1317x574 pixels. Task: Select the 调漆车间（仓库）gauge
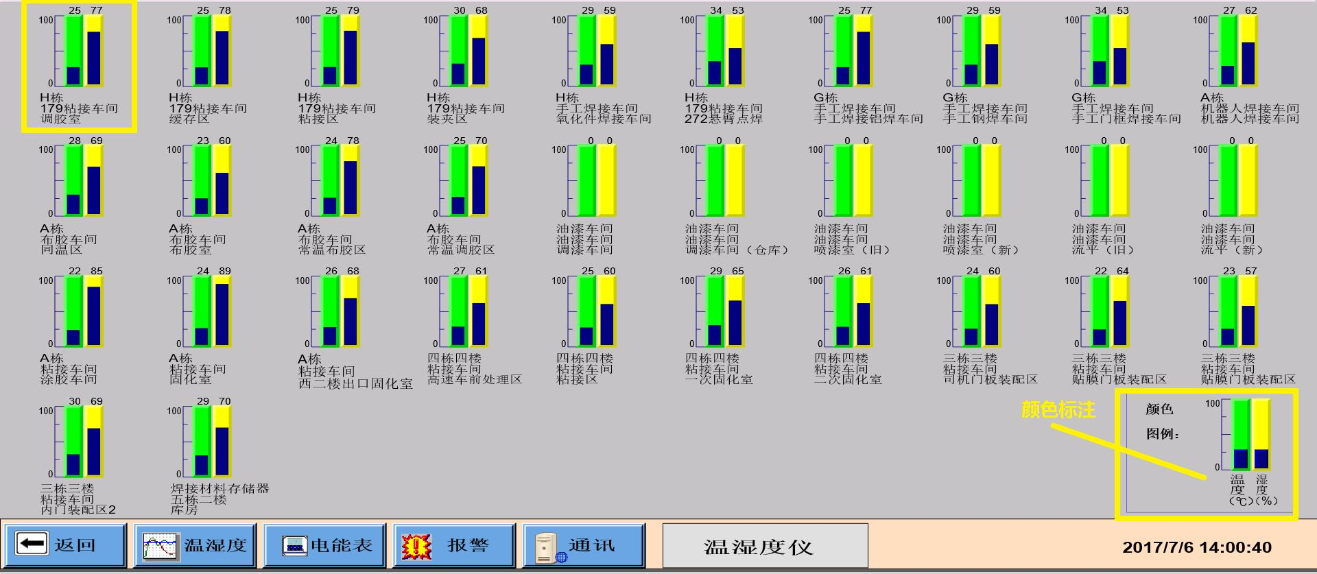725,181
